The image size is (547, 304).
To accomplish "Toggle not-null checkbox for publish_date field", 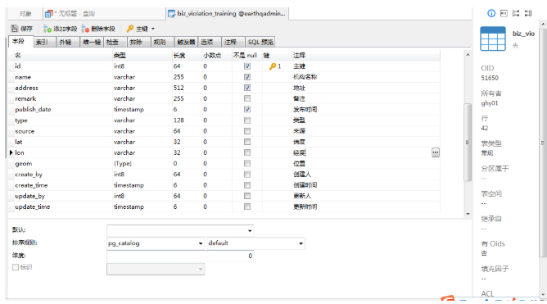I will pyautogui.click(x=247, y=109).
